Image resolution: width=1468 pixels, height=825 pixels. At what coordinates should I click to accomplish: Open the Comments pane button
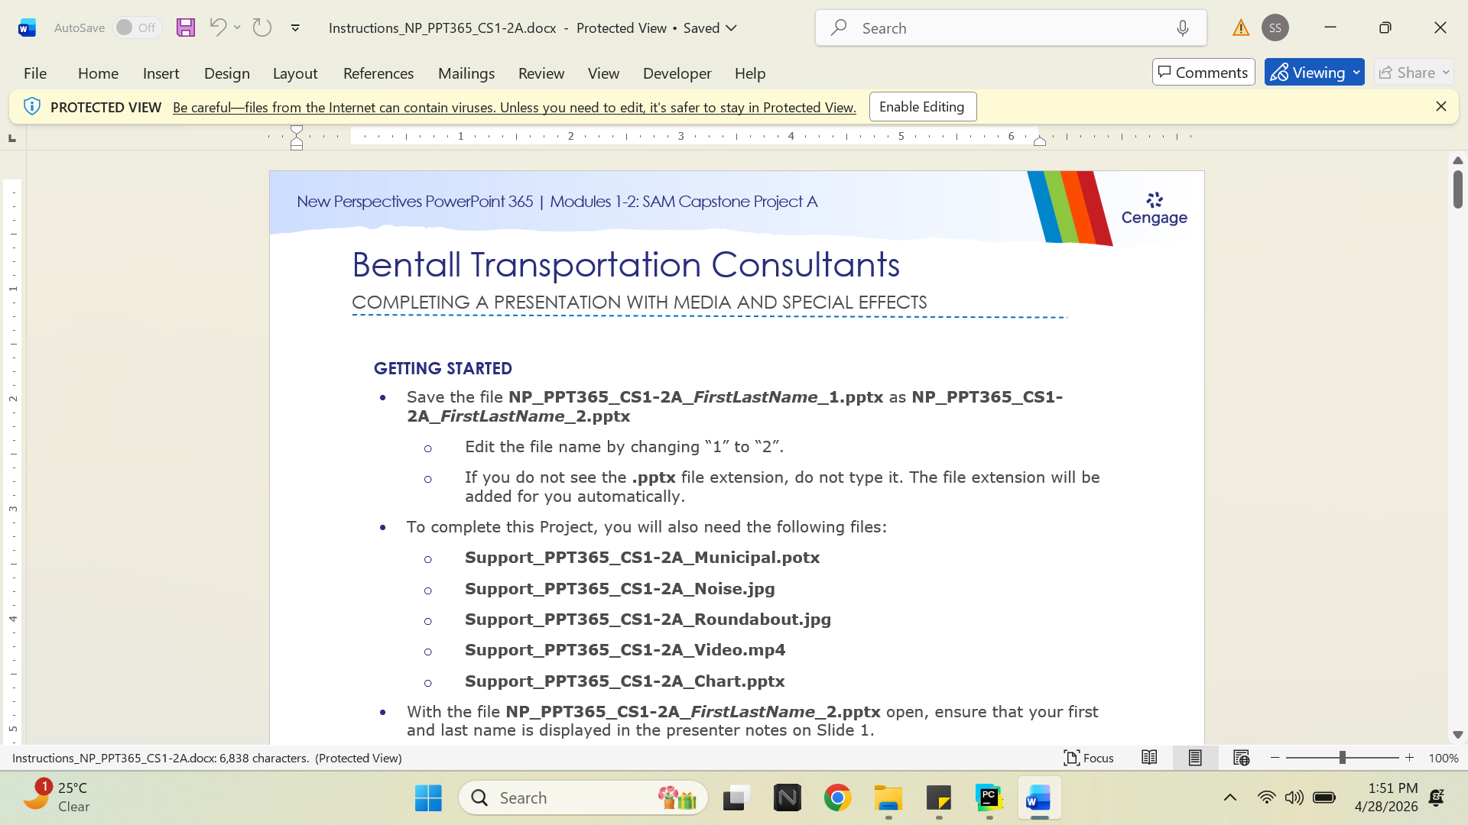1203,73
